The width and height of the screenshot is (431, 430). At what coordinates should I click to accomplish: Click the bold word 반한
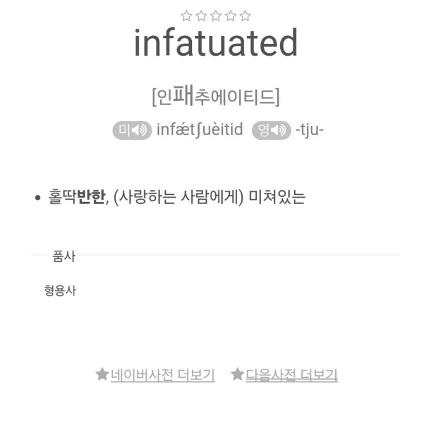pyautogui.click(x=91, y=197)
